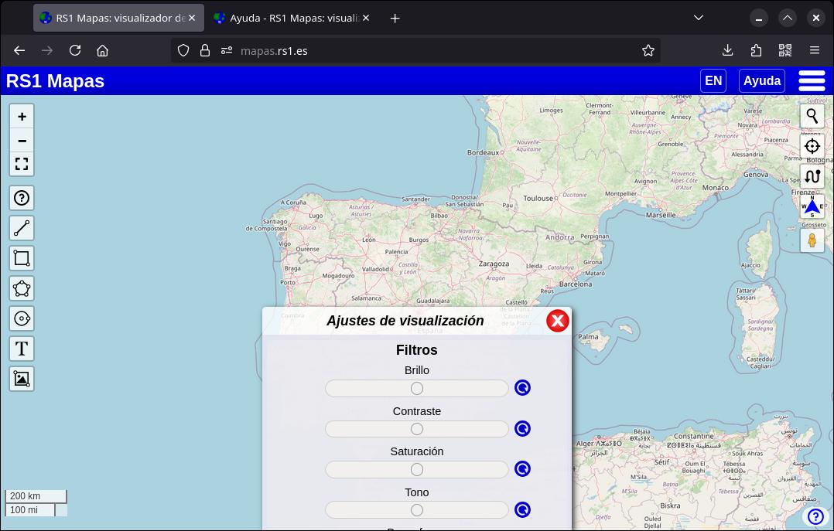Close the Ajustes de visualización dialog
This screenshot has height=531, width=834.
[557, 321]
